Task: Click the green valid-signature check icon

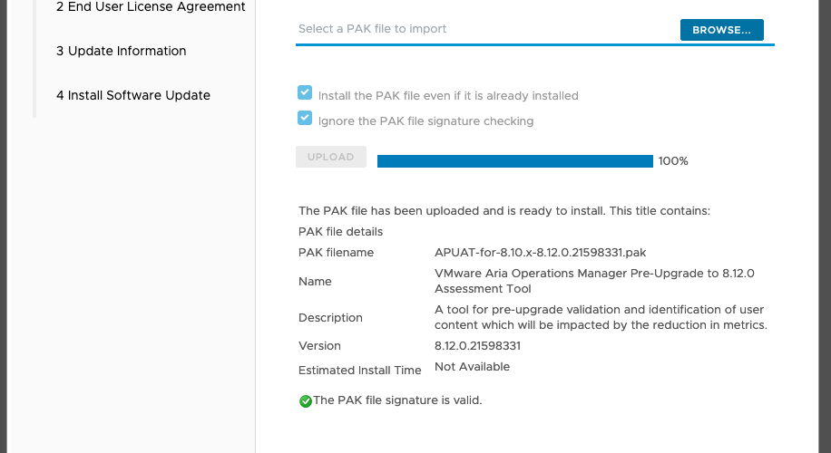Action: pos(305,401)
